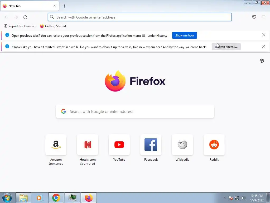Dismiss the welcome back notification
This screenshot has height=203, width=270.
tap(263, 46)
